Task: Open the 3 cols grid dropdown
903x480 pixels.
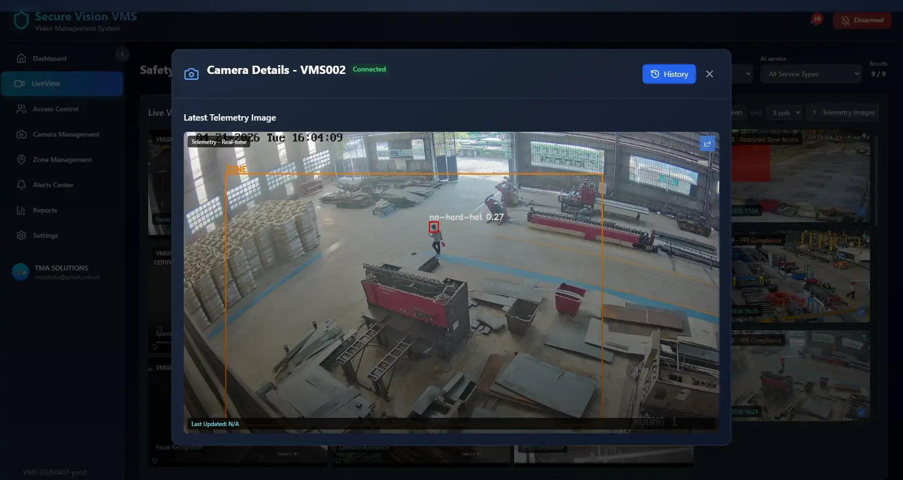Action: click(783, 113)
